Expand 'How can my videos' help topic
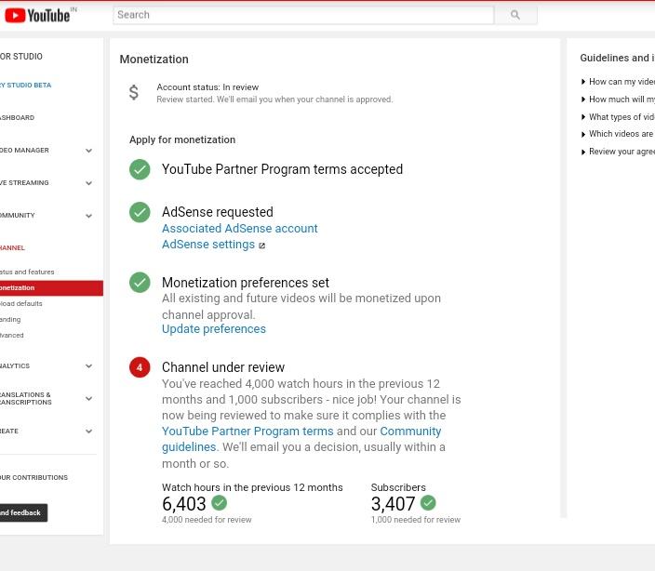 [618, 82]
